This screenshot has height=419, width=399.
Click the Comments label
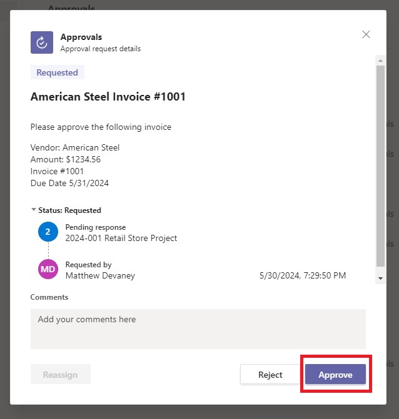click(x=49, y=297)
